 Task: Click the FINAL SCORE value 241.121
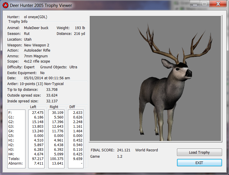pos(123,150)
